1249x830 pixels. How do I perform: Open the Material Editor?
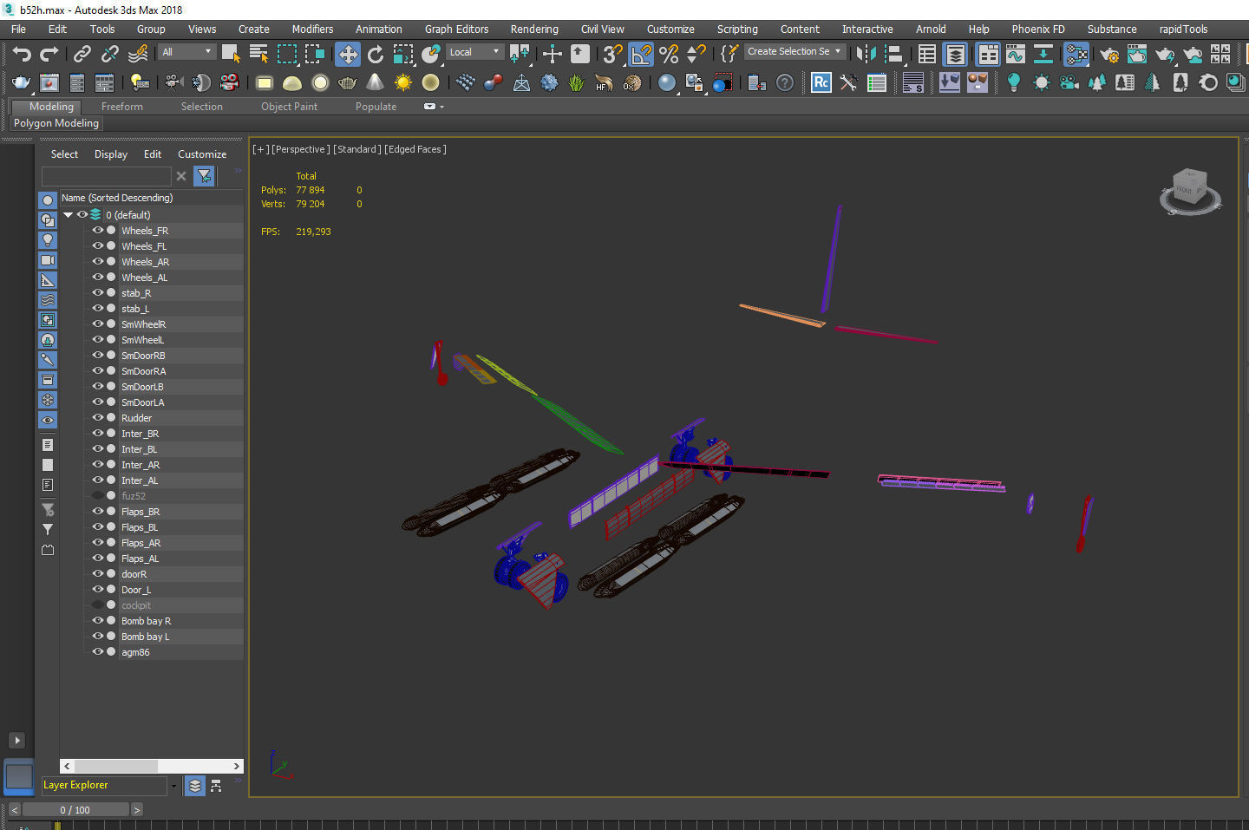pos(1076,54)
